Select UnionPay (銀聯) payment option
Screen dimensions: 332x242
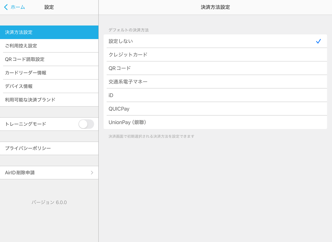tap(215, 122)
